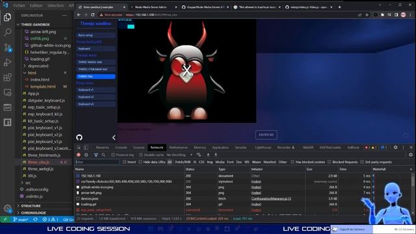The height and width of the screenshot is (234, 416).
Task: Open the DevTools settings gear
Action: (396, 148)
